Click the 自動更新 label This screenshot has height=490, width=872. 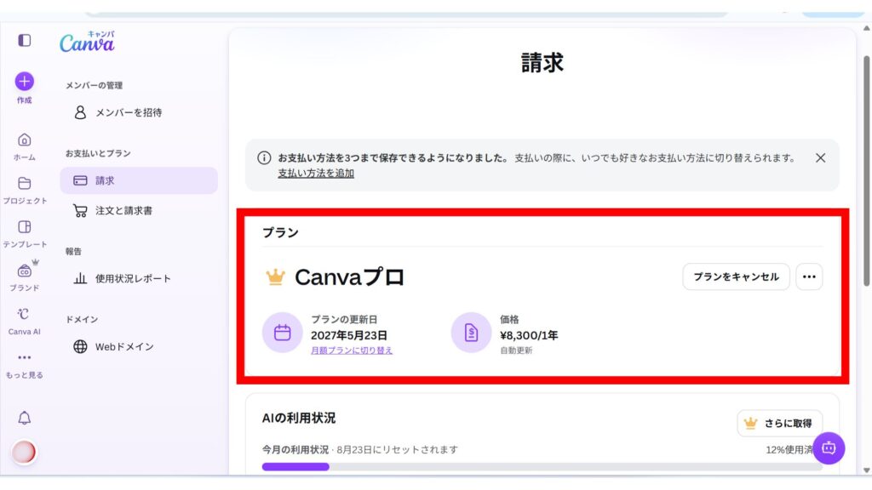tap(516, 350)
